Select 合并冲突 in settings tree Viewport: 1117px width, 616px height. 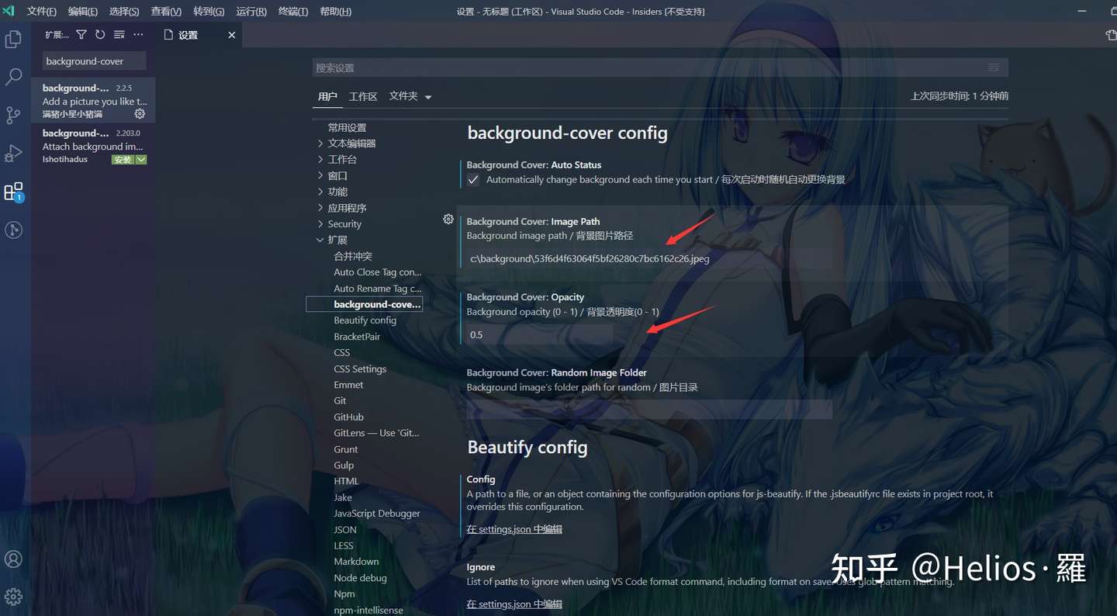(x=353, y=256)
